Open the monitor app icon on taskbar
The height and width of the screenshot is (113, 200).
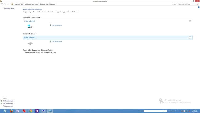click(43, 111)
